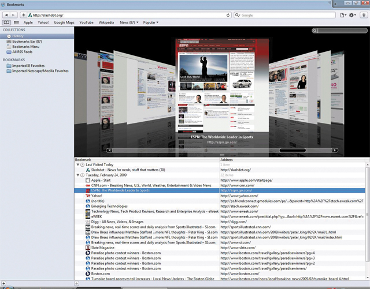Click the Slate Magazine favicon
Viewport: 370px width, 289px height.
(88, 247)
